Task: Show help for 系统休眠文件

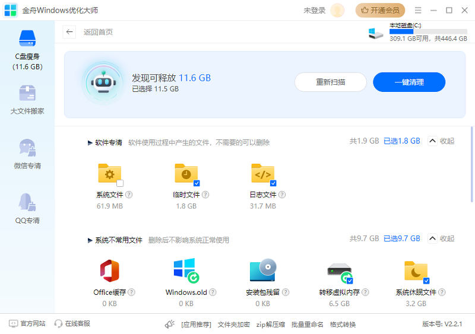Action: point(442,292)
